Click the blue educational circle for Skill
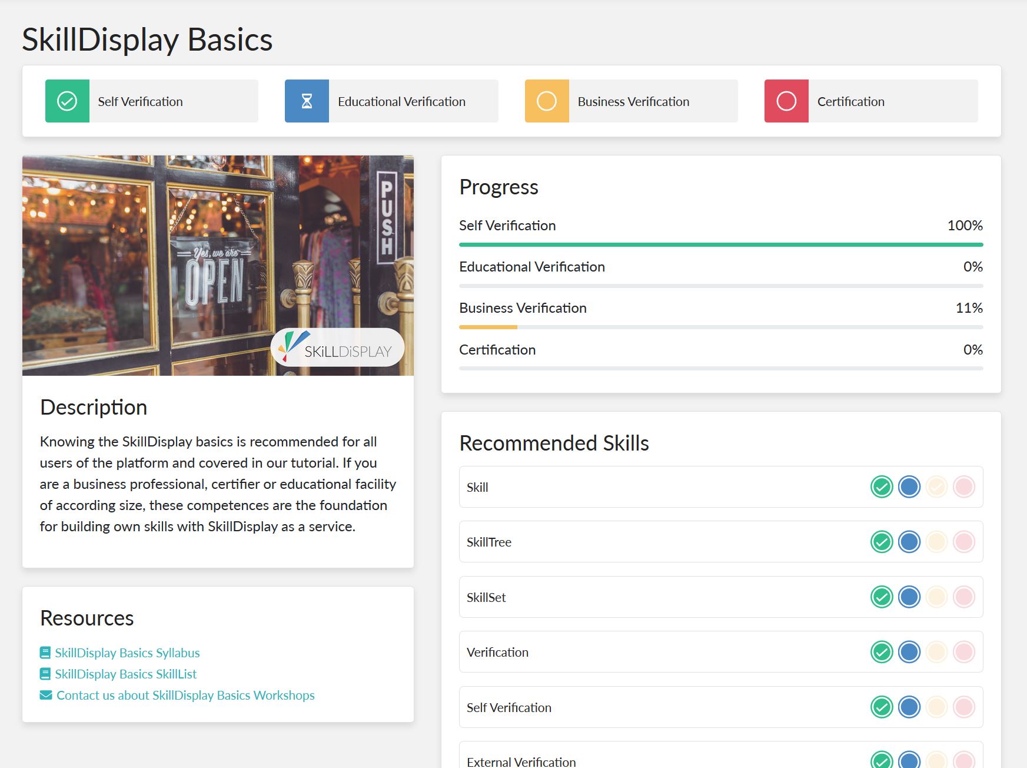The height and width of the screenshot is (768, 1027). (909, 487)
